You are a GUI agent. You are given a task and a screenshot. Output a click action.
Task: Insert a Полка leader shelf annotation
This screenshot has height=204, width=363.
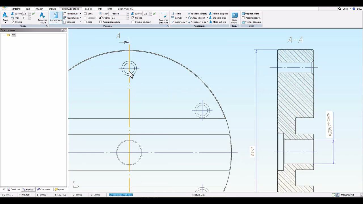point(176,14)
